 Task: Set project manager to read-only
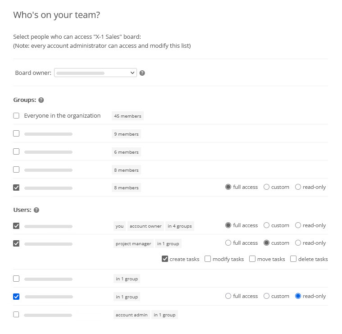[x=298, y=243]
